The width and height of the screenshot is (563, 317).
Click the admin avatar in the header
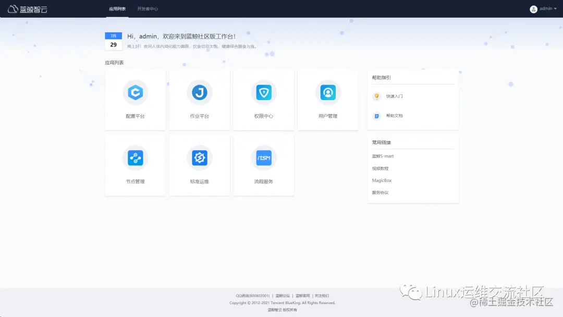(533, 8)
